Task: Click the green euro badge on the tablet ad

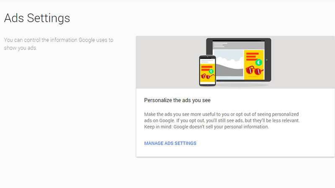Action: (x=259, y=62)
